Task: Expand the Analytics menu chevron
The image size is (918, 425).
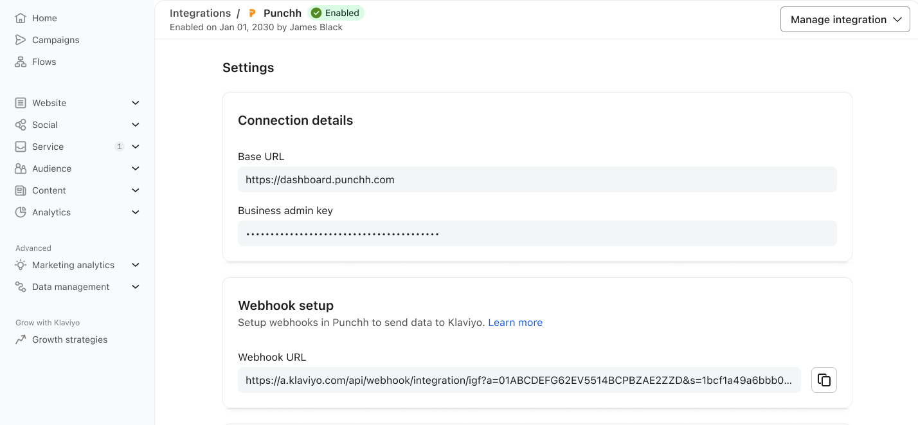Action: pyautogui.click(x=136, y=212)
